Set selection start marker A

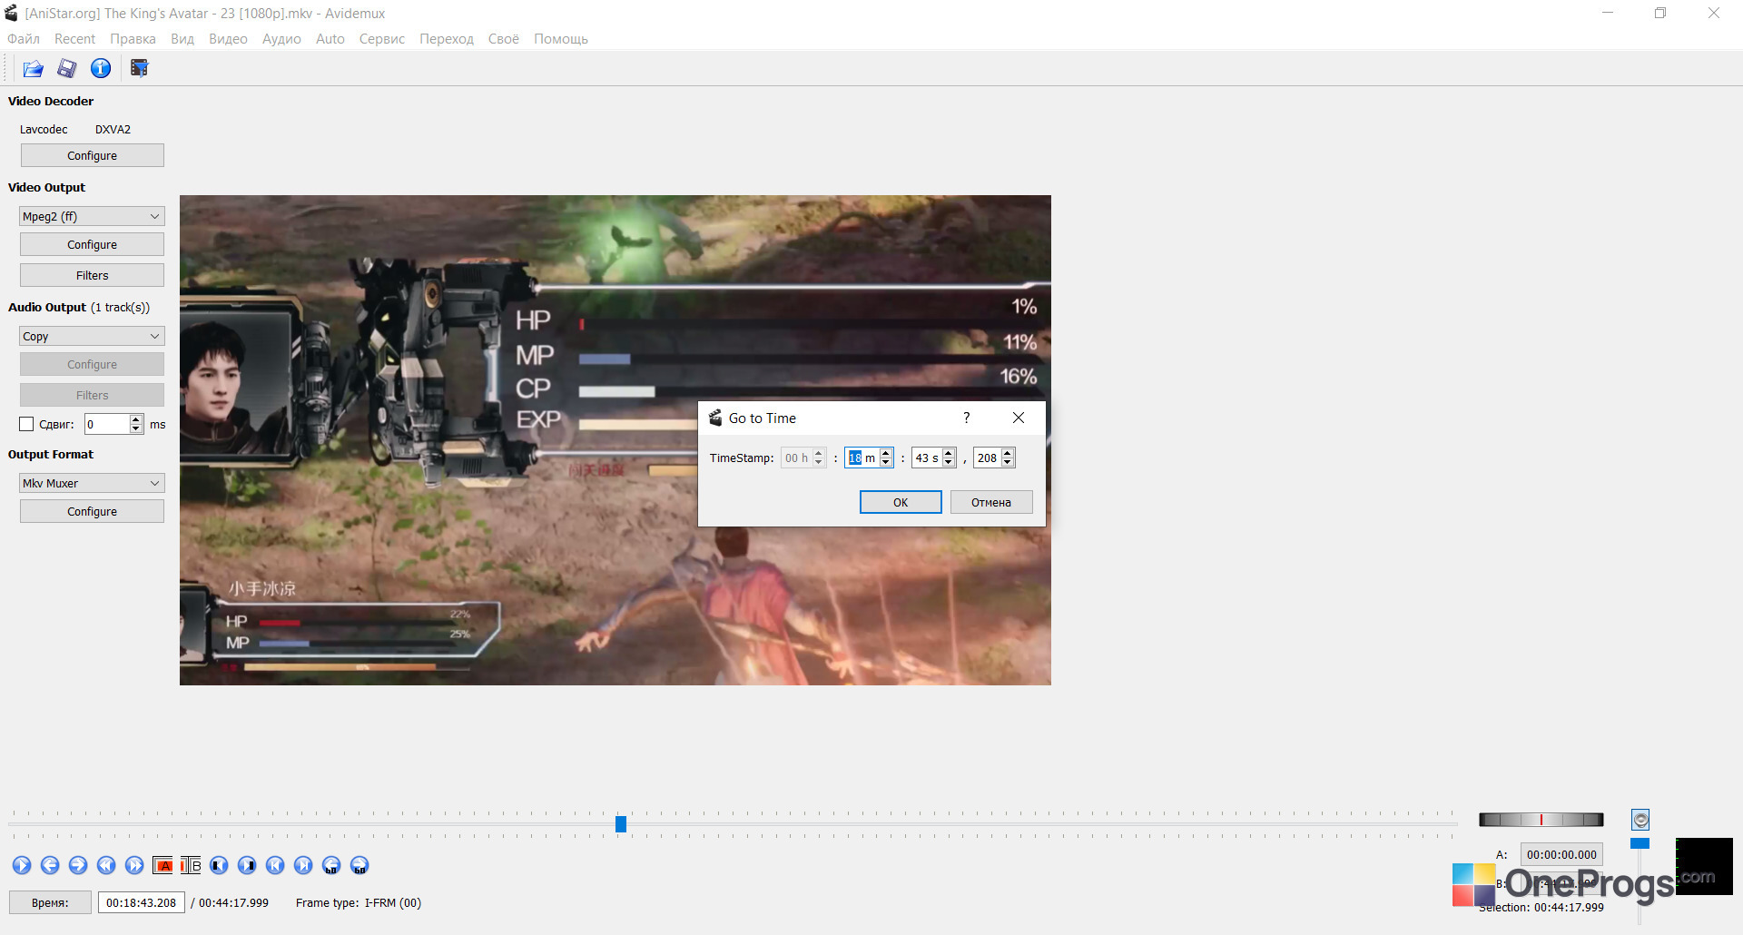pos(162,865)
